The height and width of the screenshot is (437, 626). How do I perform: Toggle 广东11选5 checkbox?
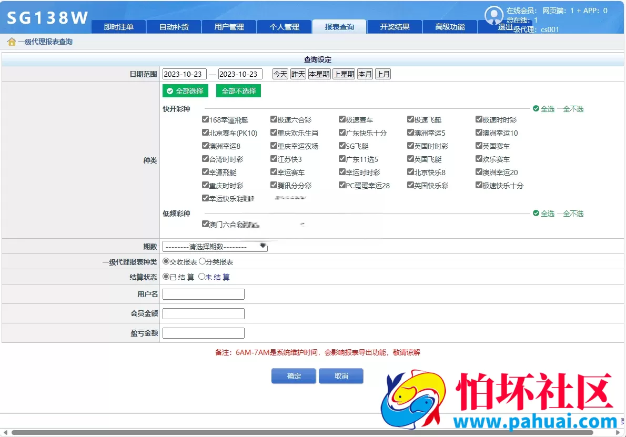click(342, 159)
